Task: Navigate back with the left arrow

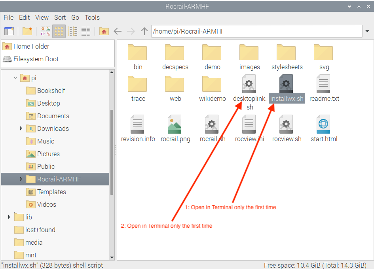Action: pos(118,31)
